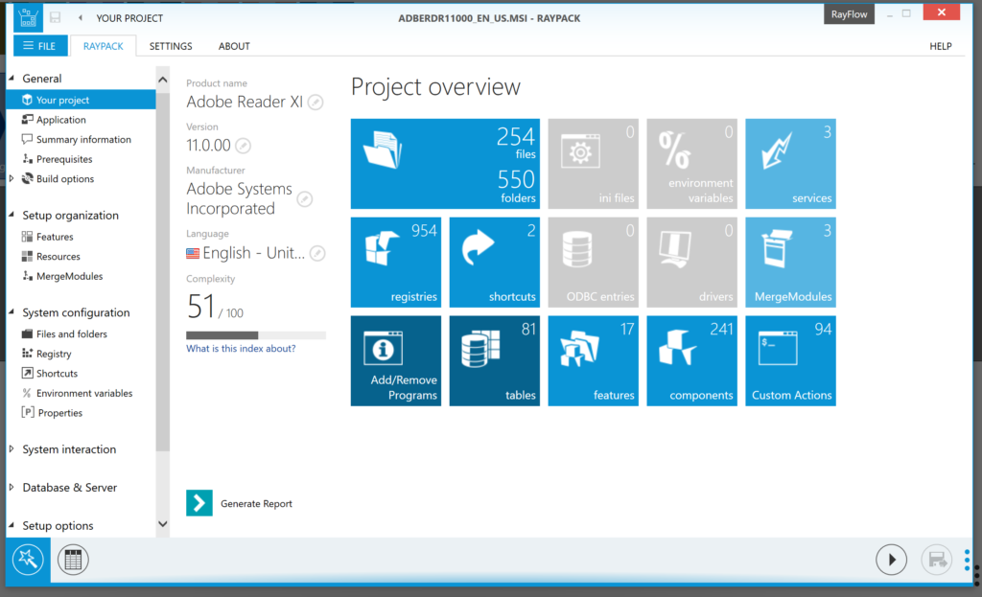Open the three dots overflow menu
The image size is (982, 597).
point(967,560)
